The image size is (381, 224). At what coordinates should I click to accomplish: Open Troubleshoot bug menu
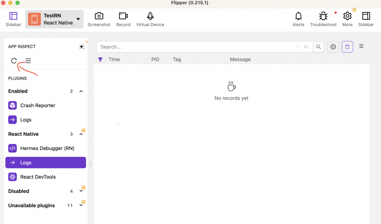tap(323, 19)
